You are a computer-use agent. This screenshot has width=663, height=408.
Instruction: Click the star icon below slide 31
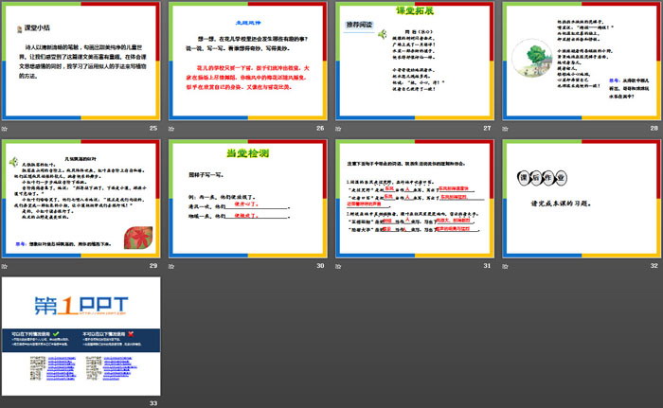[x=338, y=266]
